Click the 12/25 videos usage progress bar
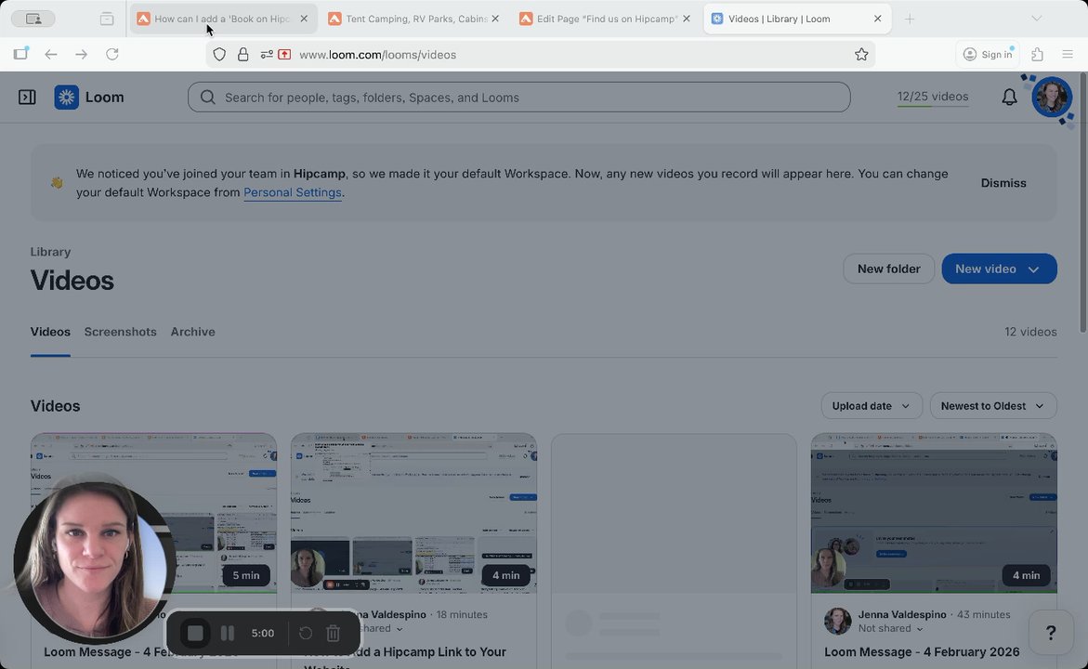Image resolution: width=1088 pixels, height=669 pixels. [x=933, y=106]
